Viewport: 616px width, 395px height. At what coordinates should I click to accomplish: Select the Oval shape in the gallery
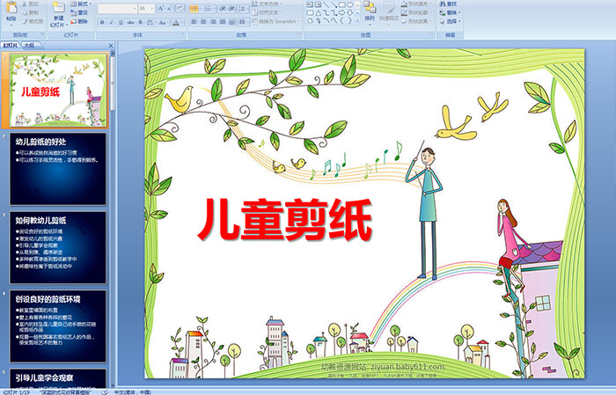349,4
